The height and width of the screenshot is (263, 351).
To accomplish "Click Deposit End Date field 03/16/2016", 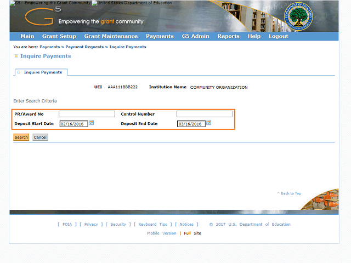I will click(x=191, y=124).
